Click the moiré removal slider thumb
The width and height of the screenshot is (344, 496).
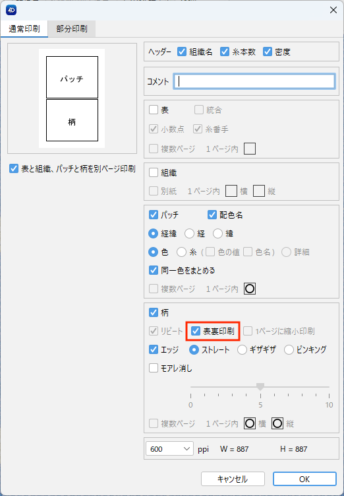[260, 386]
